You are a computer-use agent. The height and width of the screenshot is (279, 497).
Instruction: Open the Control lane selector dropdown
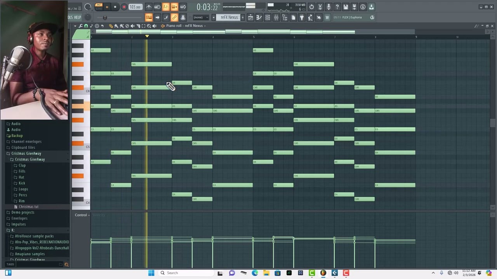click(x=82, y=215)
